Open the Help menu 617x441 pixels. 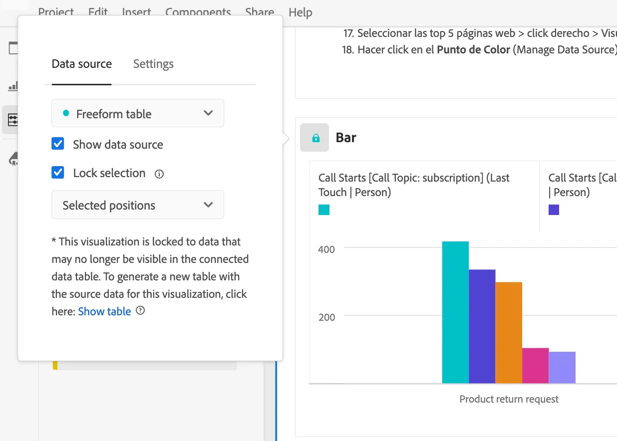[x=301, y=12]
